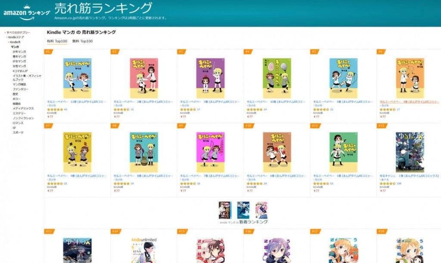Viewport: 441px width, 263px height.
Task: Go up to Kindleストア category level
Action: pos(16,37)
